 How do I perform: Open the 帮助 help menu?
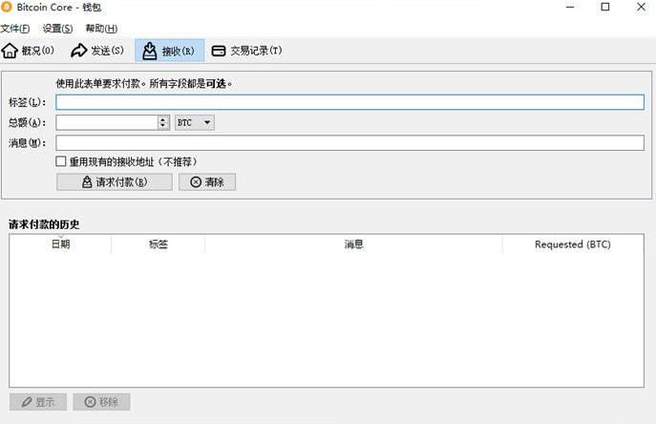[101, 29]
